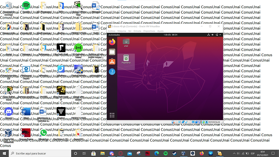Select the WhatsApp desktop shortcut
This screenshot has width=279, height=157.
point(43,134)
